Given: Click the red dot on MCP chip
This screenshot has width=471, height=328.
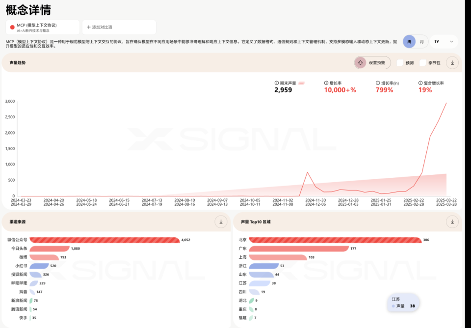Looking at the screenshot, I should 12,27.
